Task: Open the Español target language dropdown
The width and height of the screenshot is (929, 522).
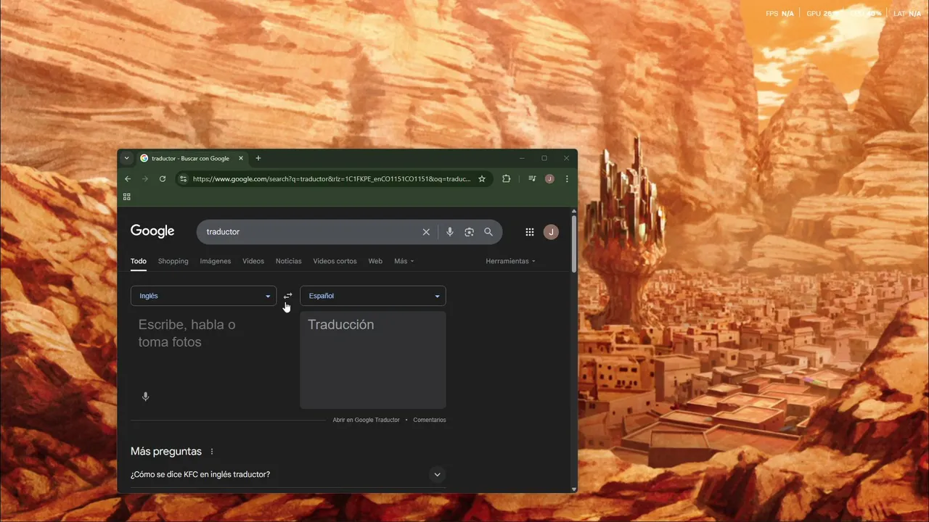Action: point(373,296)
